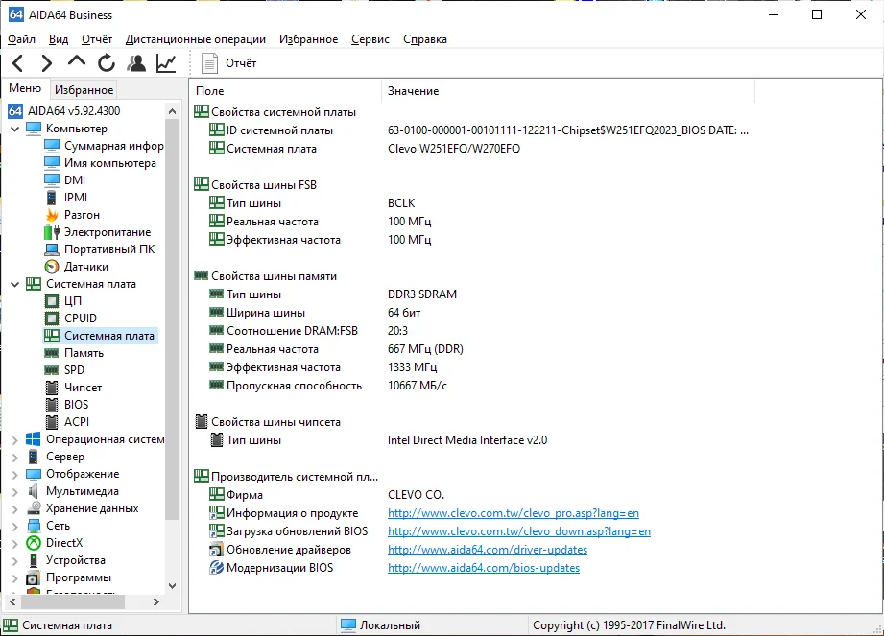Collapse the Компьютер tree node
Viewport: 884px width, 636px height.
coord(15,129)
